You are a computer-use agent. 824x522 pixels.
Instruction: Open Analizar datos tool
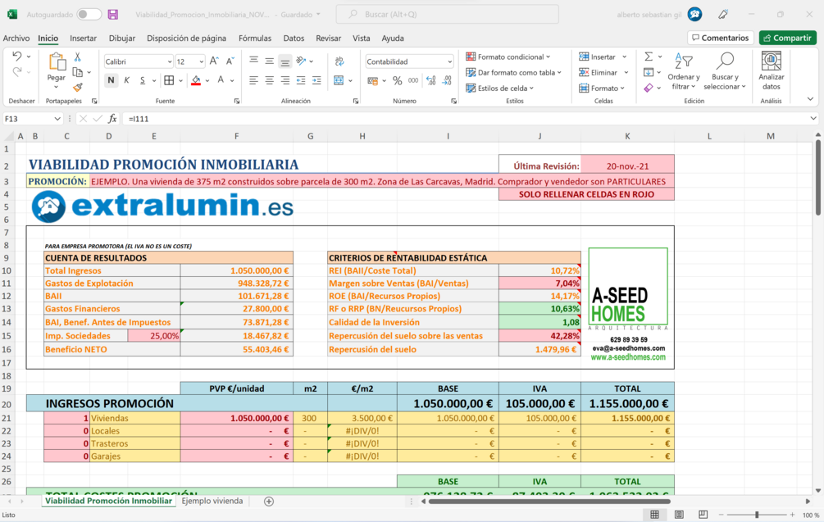click(x=771, y=71)
